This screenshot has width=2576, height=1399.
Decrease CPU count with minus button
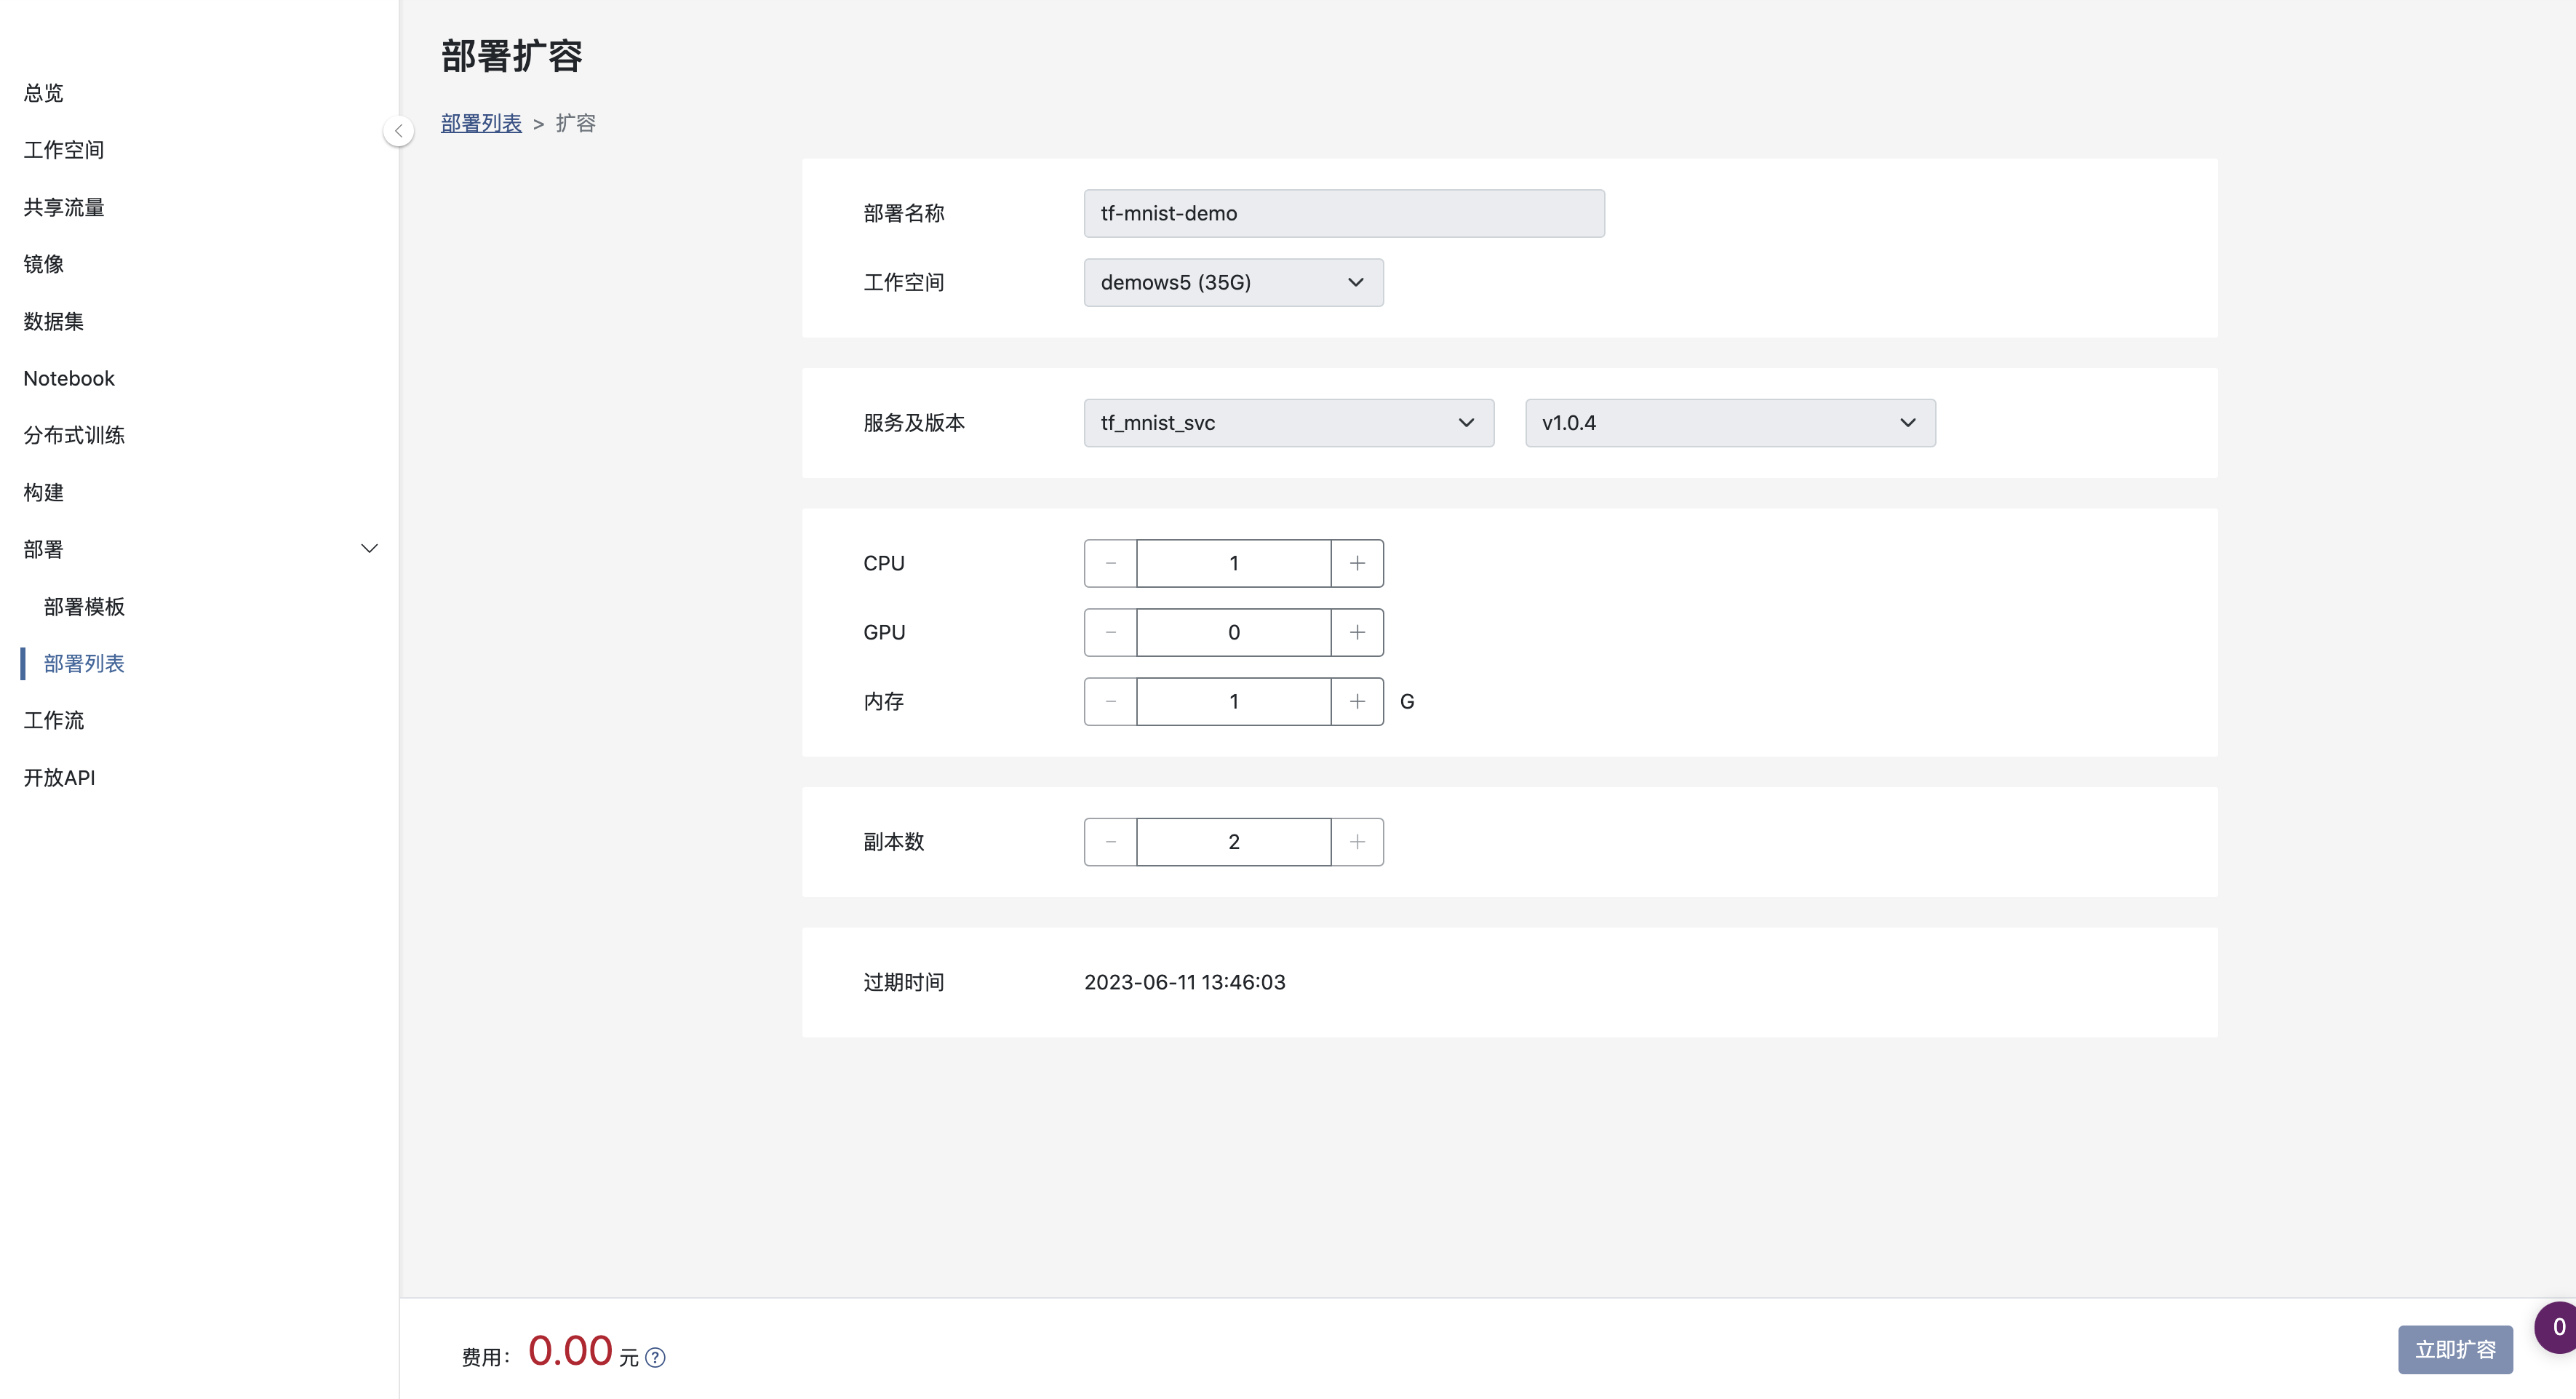tap(1110, 563)
